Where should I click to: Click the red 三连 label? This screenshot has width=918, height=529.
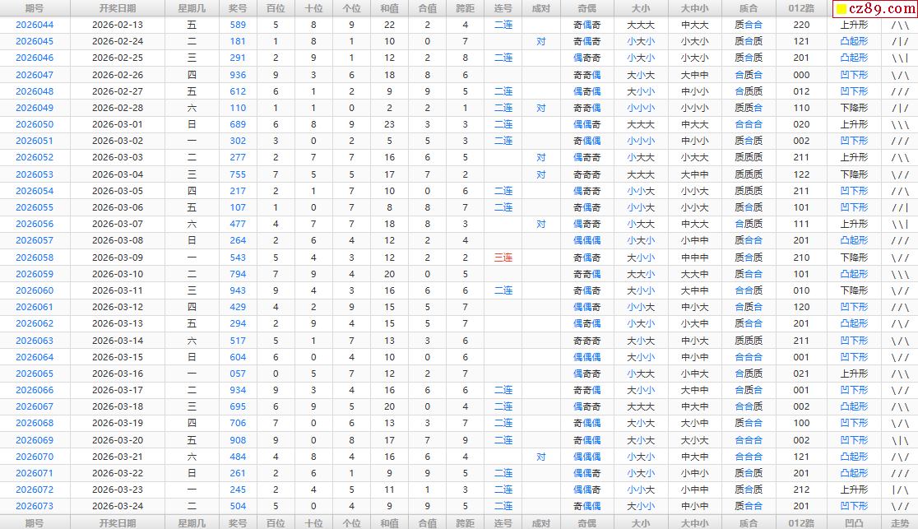(503, 258)
